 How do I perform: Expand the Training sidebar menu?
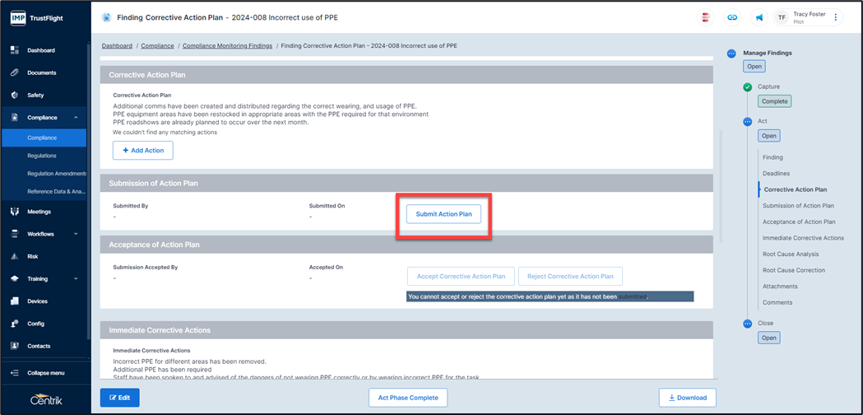76,279
